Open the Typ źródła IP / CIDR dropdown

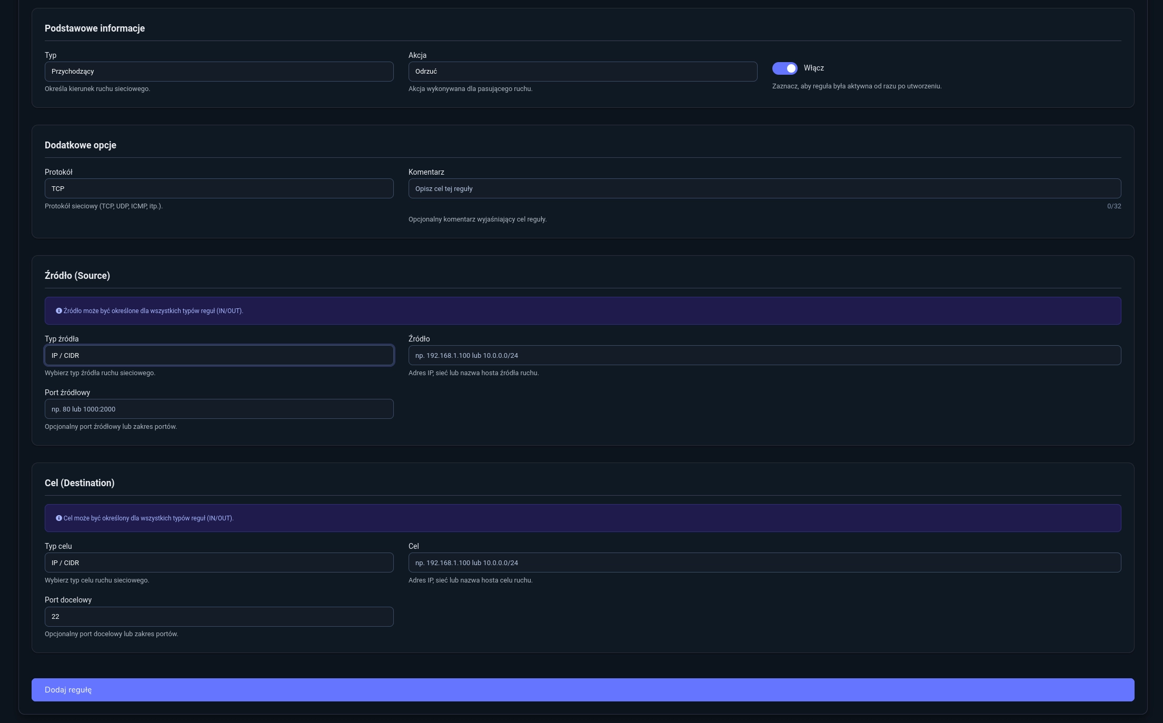pos(219,356)
